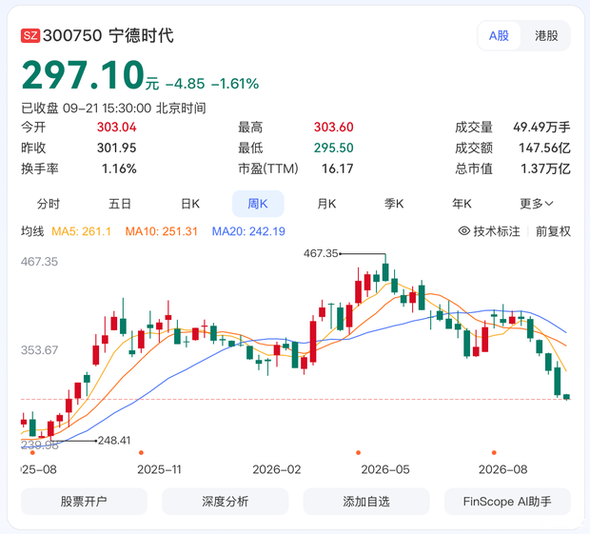Switch to 港股 share type
590x534 pixels.
point(546,36)
